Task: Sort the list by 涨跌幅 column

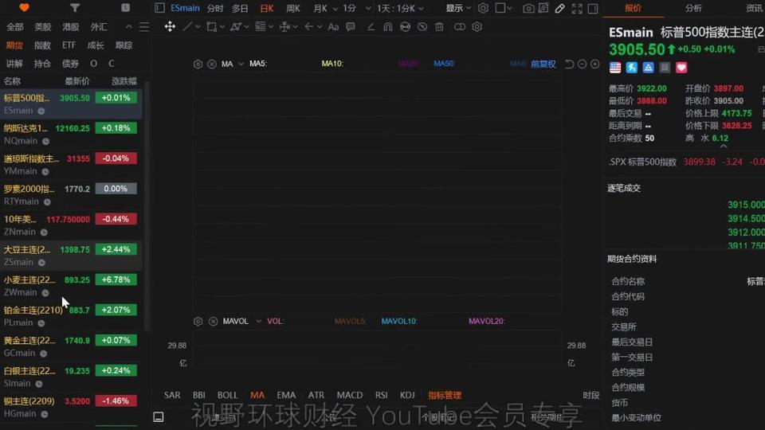Action: [124, 81]
